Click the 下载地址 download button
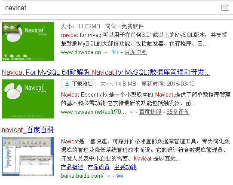Viewport: 233px width, 185px height. pyautogui.click(x=78, y=84)
